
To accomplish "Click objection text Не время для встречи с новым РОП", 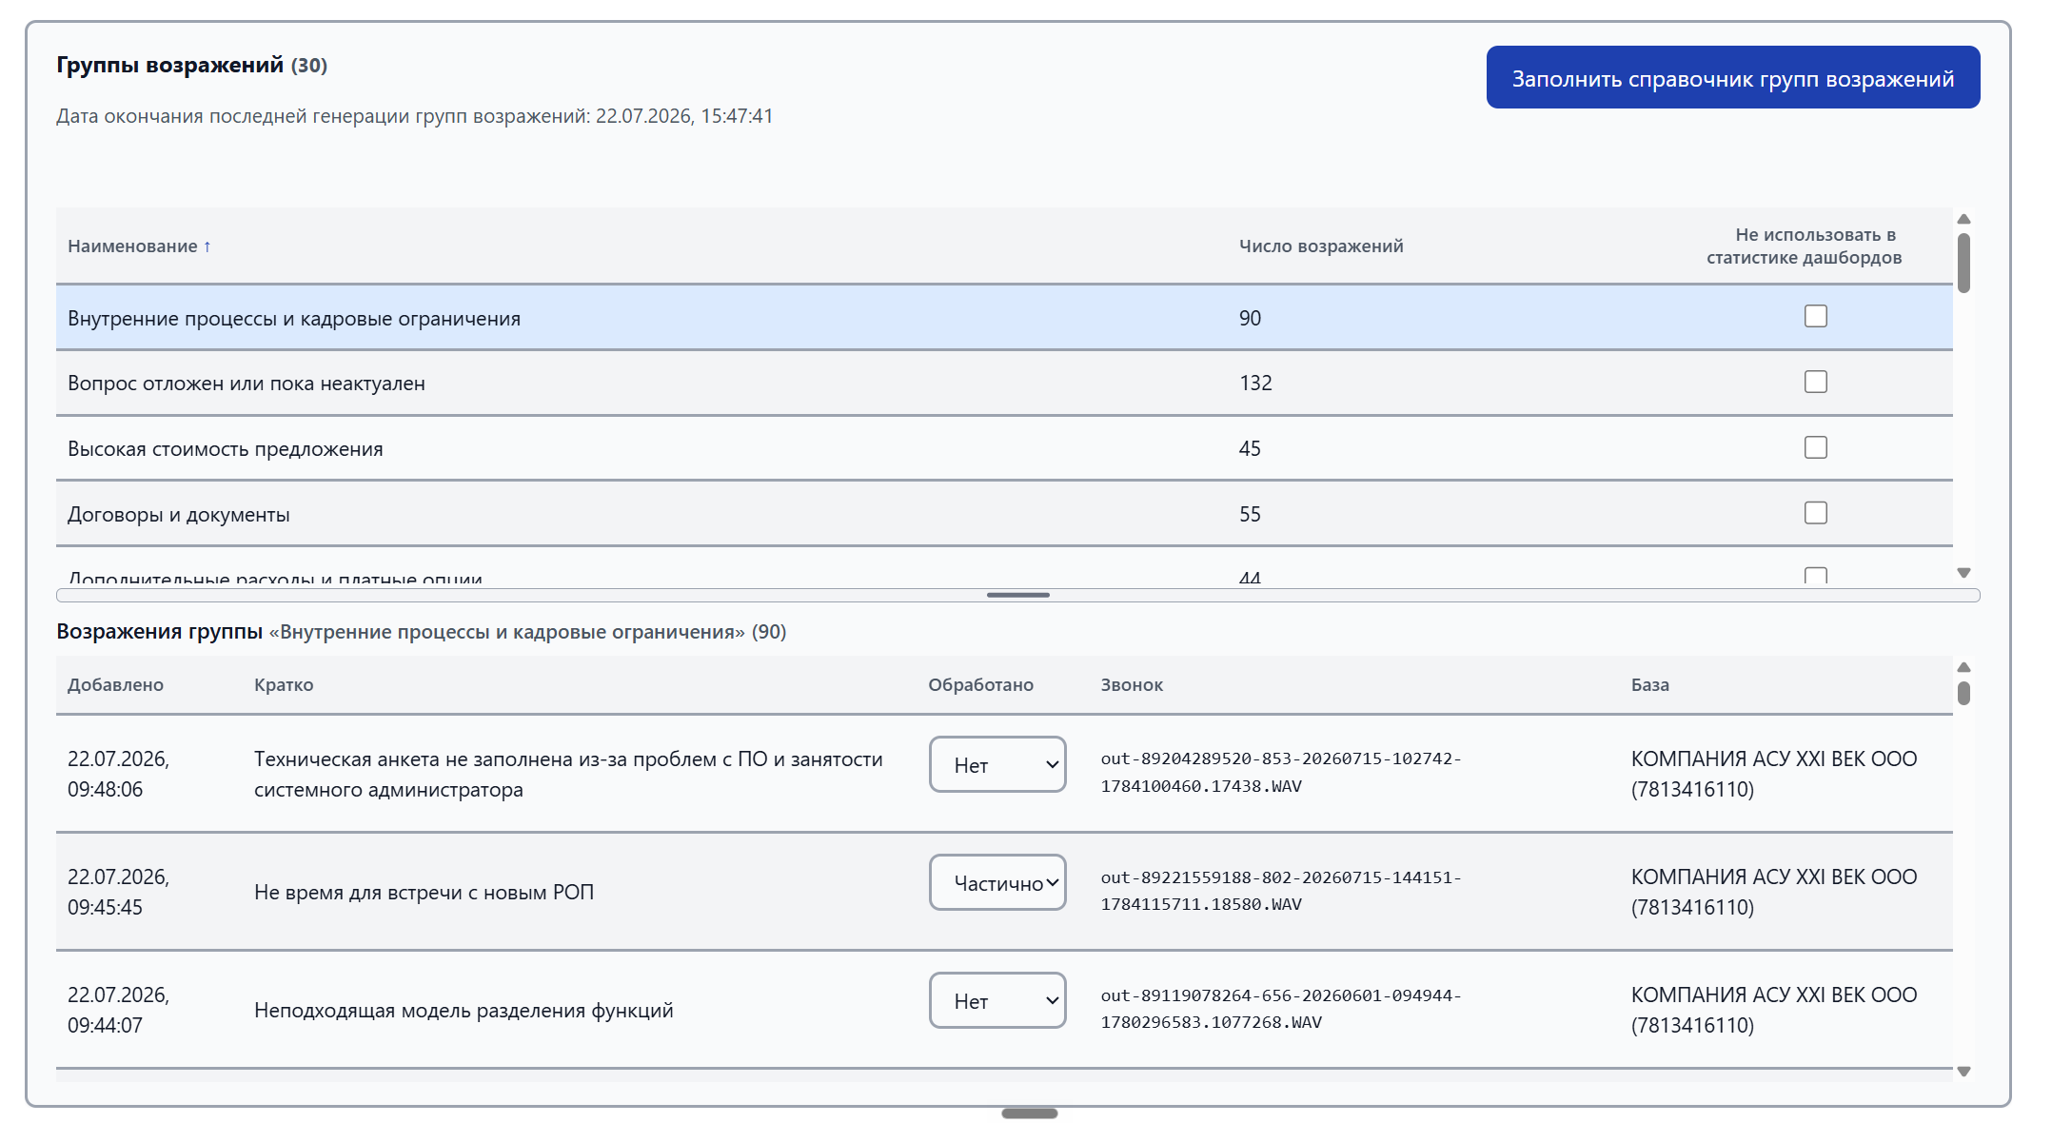I will (424, 892).
